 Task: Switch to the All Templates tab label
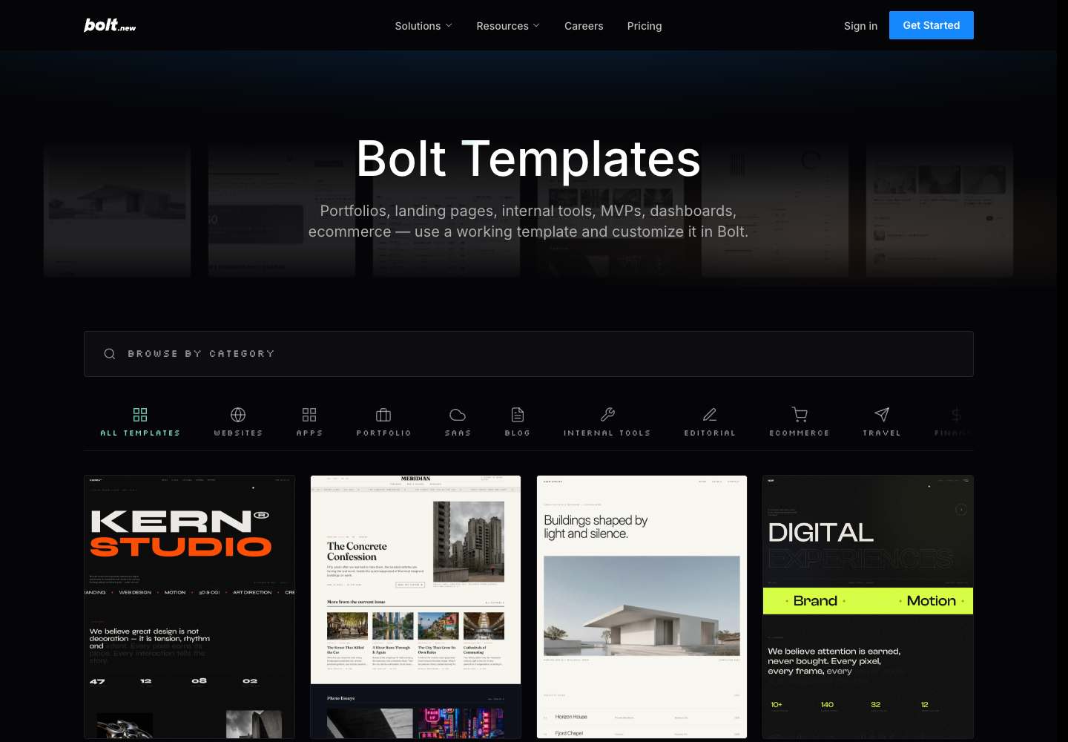(x=140, y=433)
